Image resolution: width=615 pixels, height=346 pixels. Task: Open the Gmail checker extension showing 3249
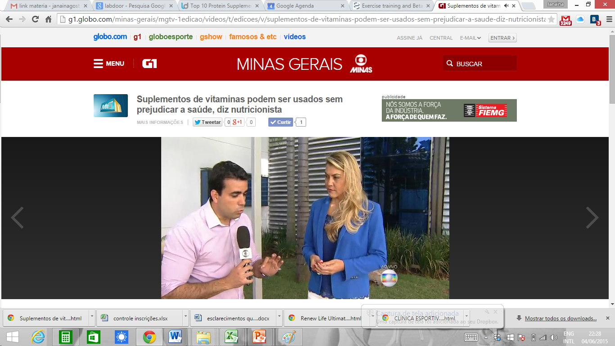(565, 20)
